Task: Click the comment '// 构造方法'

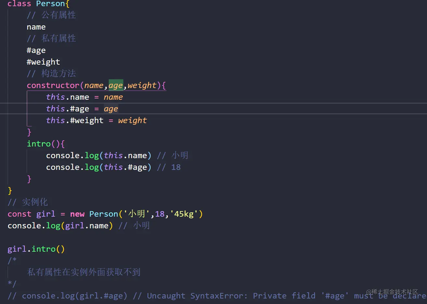Action: [x=51, y=74]
